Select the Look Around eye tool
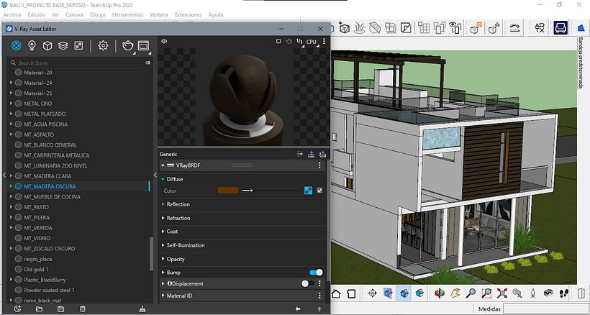 (548, 293)
